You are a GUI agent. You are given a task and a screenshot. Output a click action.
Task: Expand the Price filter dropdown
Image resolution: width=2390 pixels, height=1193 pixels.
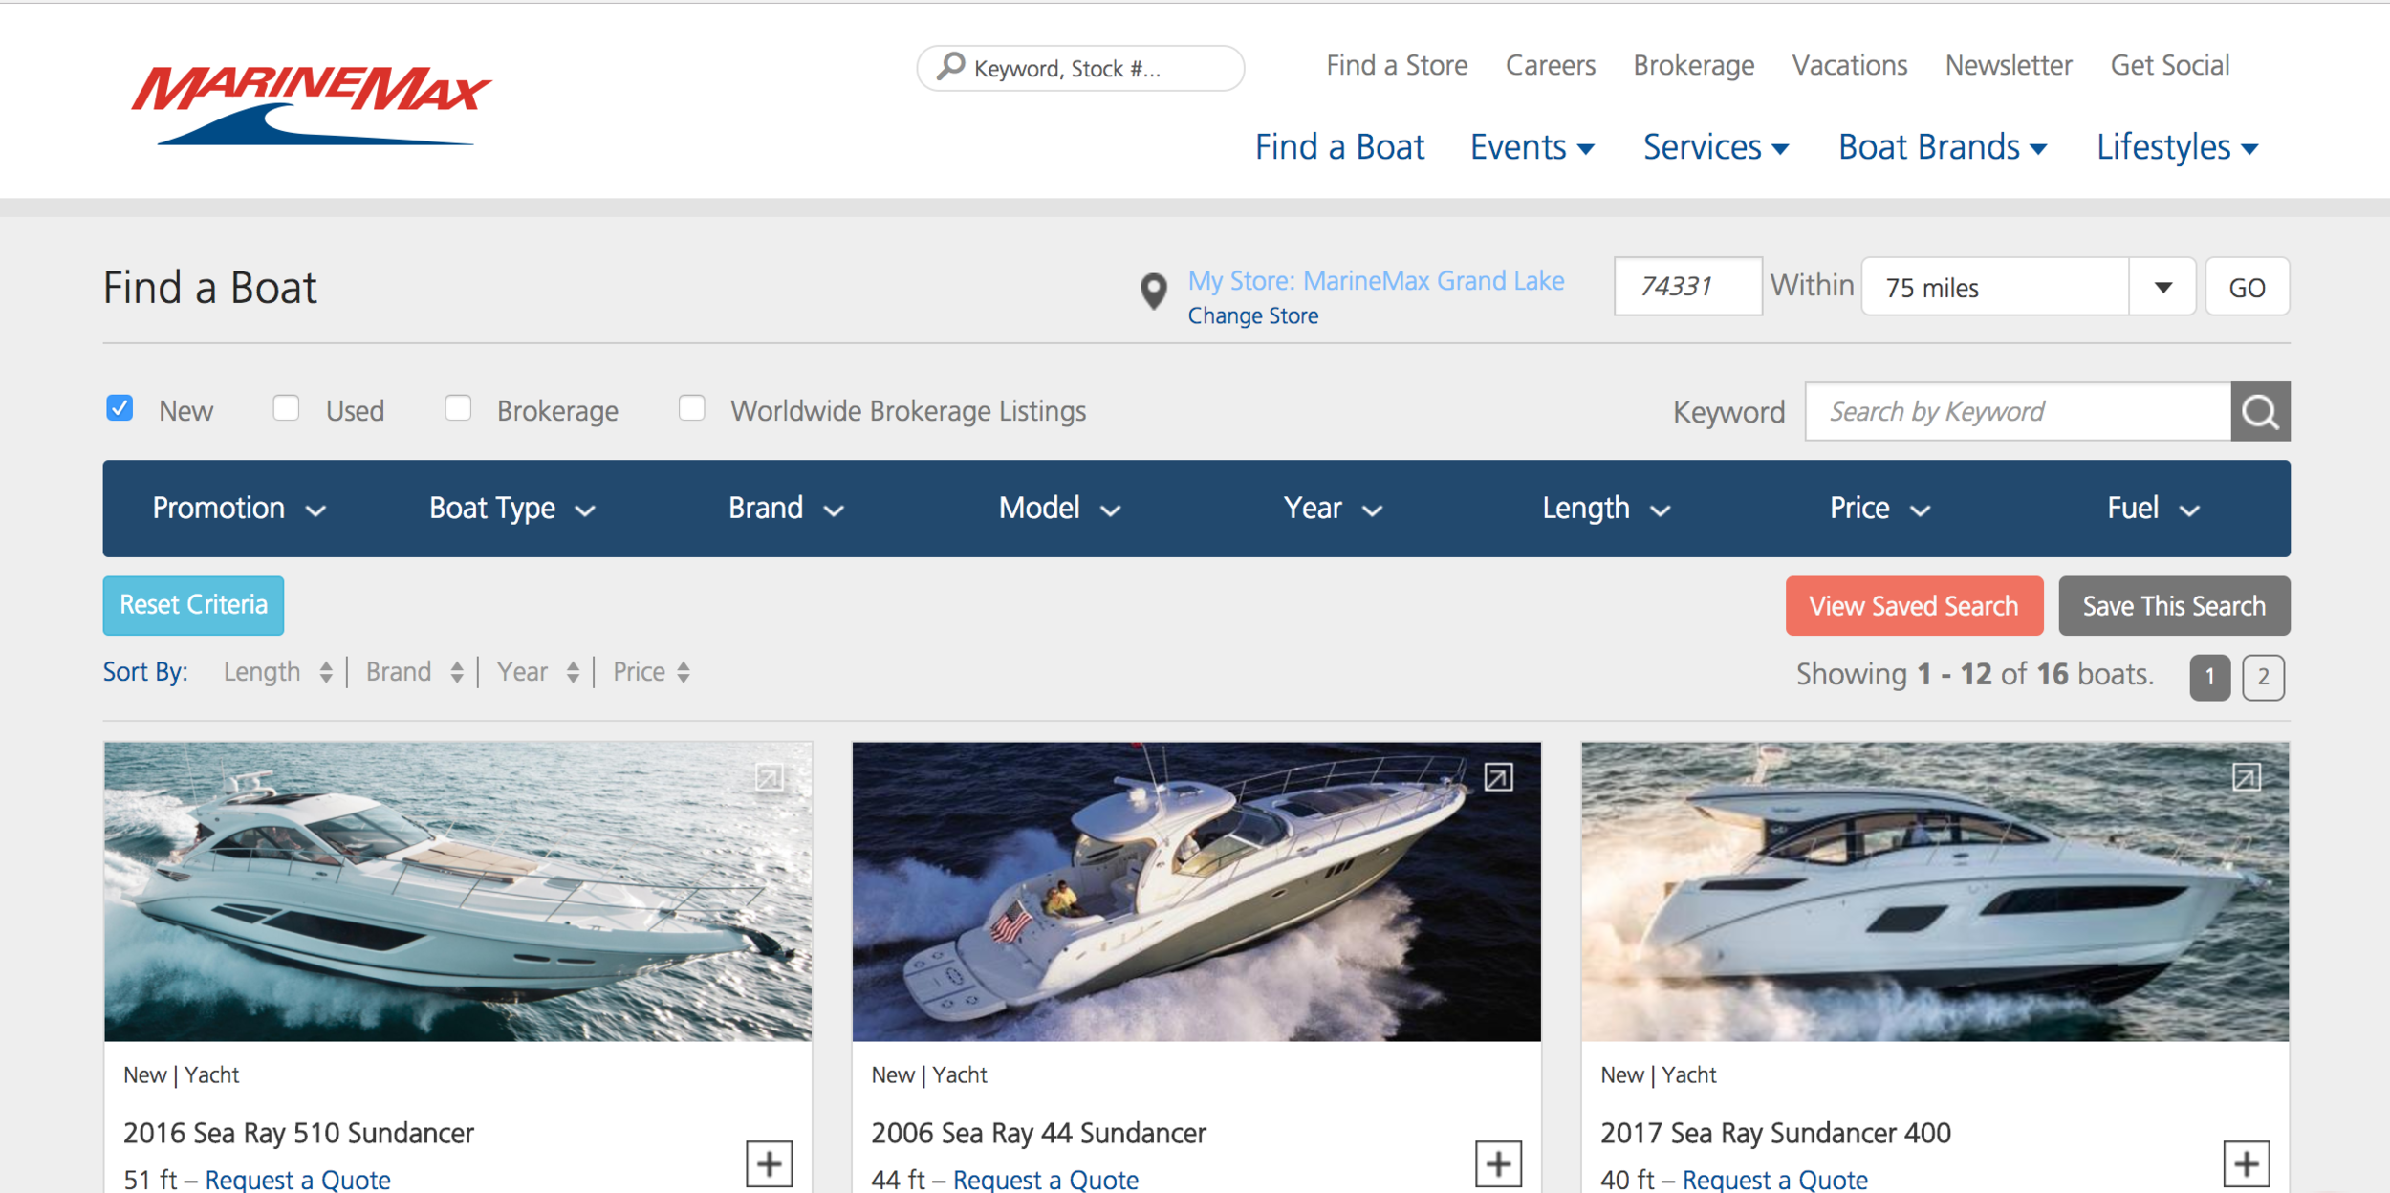click(x=1879, y=509)
